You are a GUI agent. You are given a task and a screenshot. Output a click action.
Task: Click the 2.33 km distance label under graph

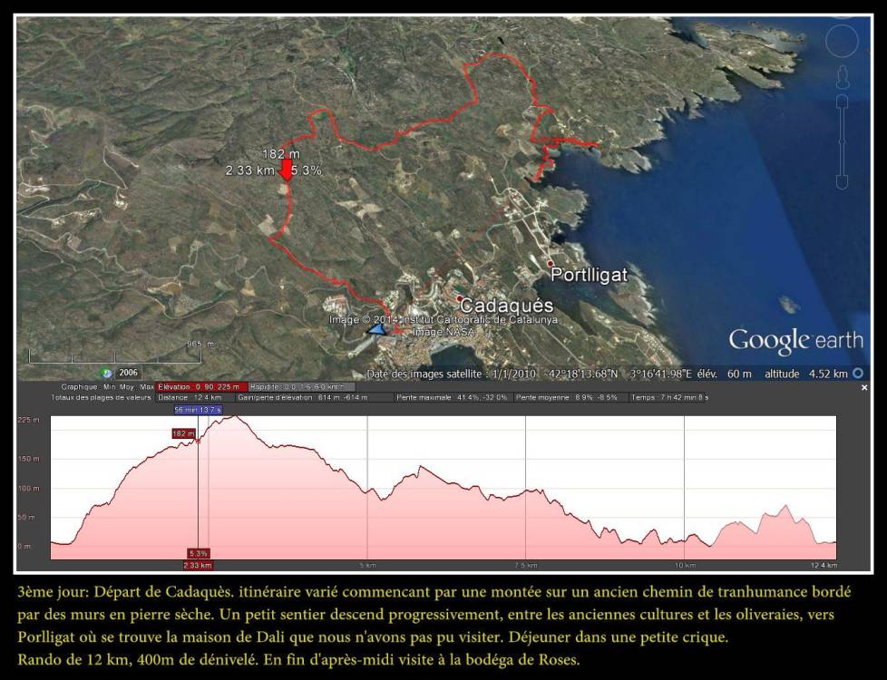pyautogui.click(x=198, y=565)
